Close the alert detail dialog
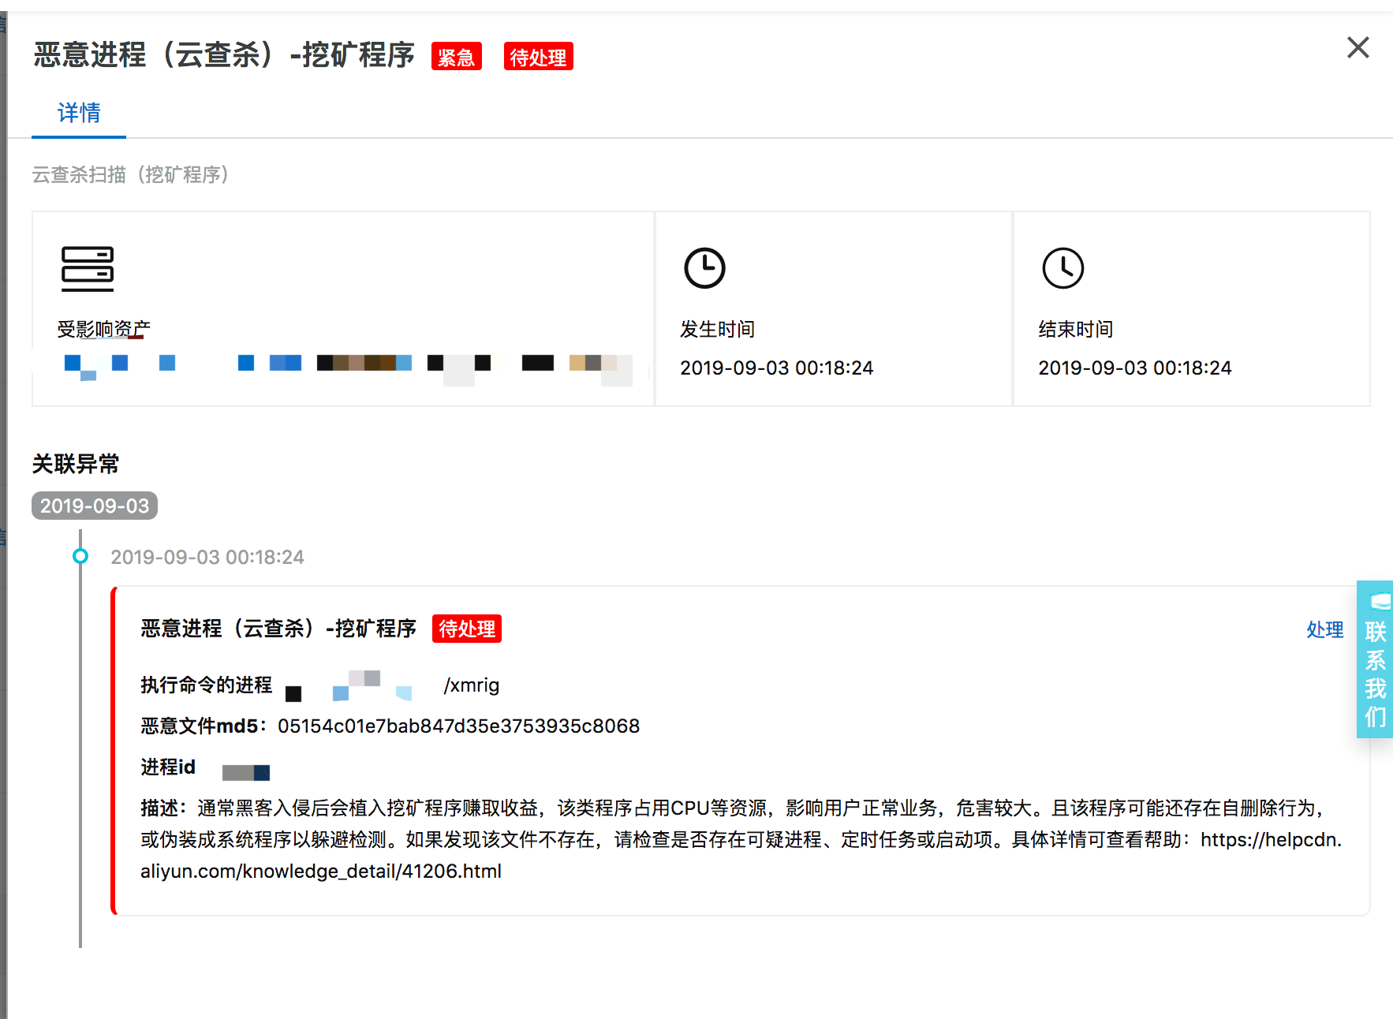1393x1019 pixels. (1358, 47)
